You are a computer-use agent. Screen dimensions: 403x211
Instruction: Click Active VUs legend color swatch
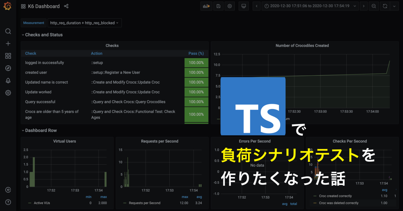(30, 203)
